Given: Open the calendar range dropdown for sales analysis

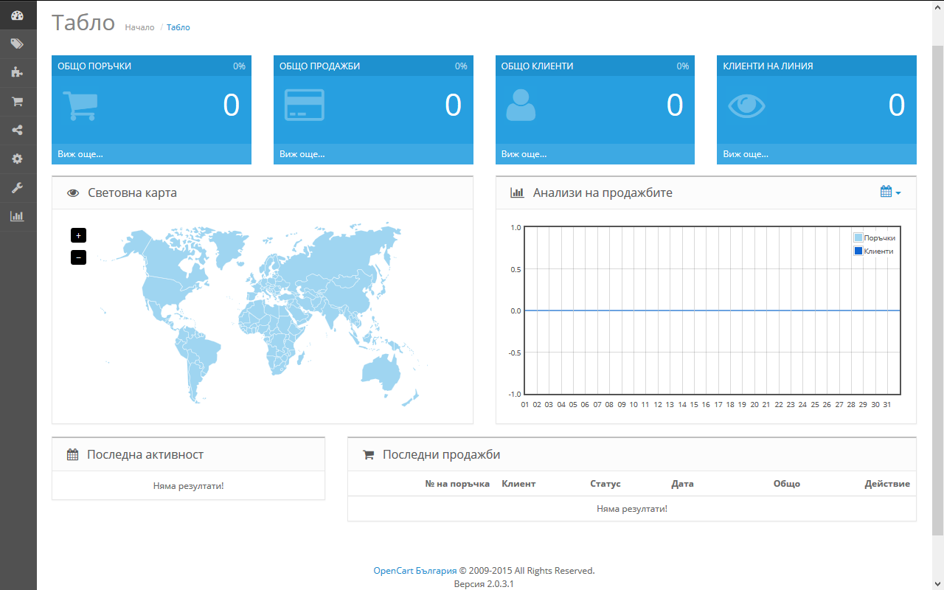Looking at the screenshot, I should click(x=890, y=192).
